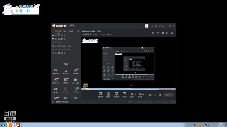
Task: Open the mode dropdown beside app logo
Action: 72,26
